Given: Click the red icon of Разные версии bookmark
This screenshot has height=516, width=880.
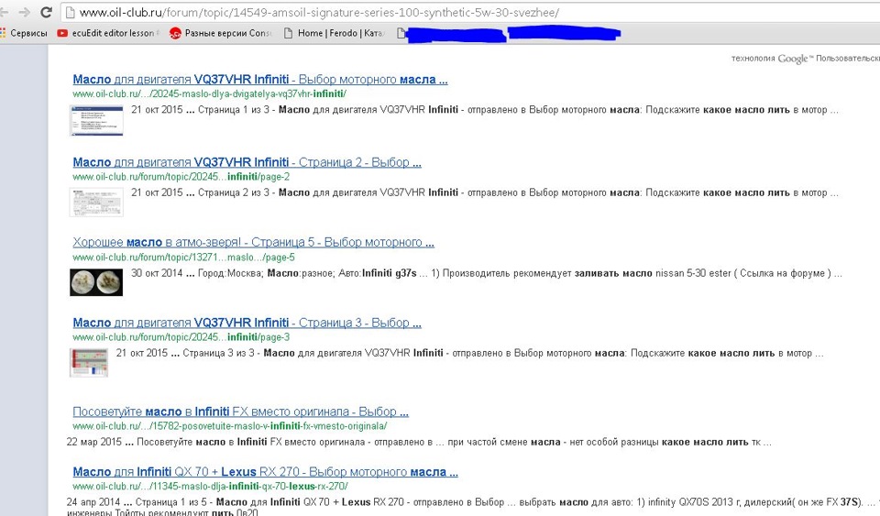Looking at the screenshot, I should pyautogui.click(x=175, y=34).
